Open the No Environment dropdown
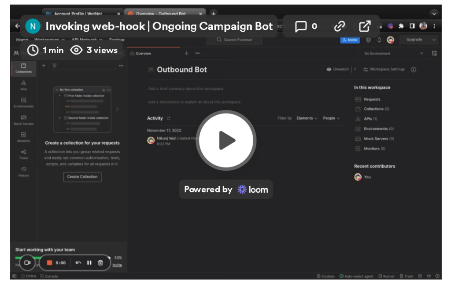Screen dimensions: 451x285 pyautogui.click(x=393, y=54)
